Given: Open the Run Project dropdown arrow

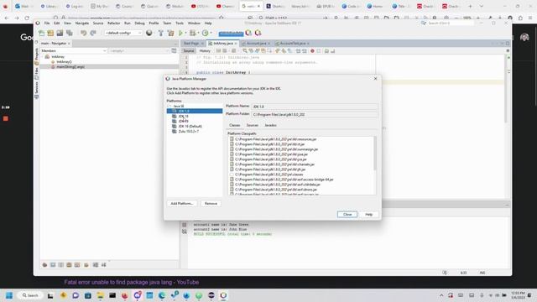Looking at the screenshot, I should coord(186,33).
